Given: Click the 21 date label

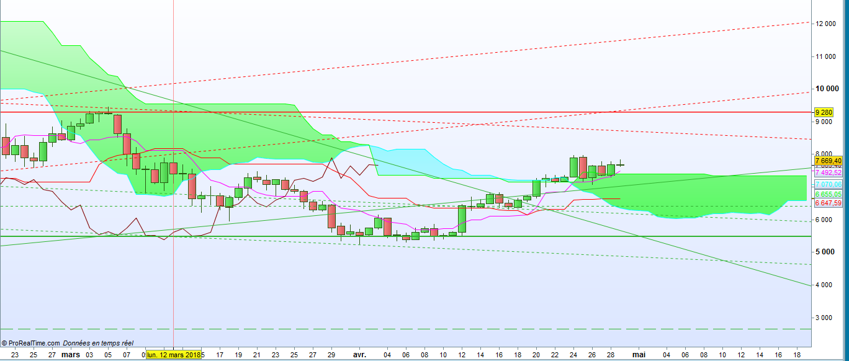Looking at the screenshot, I should [257, 355].
